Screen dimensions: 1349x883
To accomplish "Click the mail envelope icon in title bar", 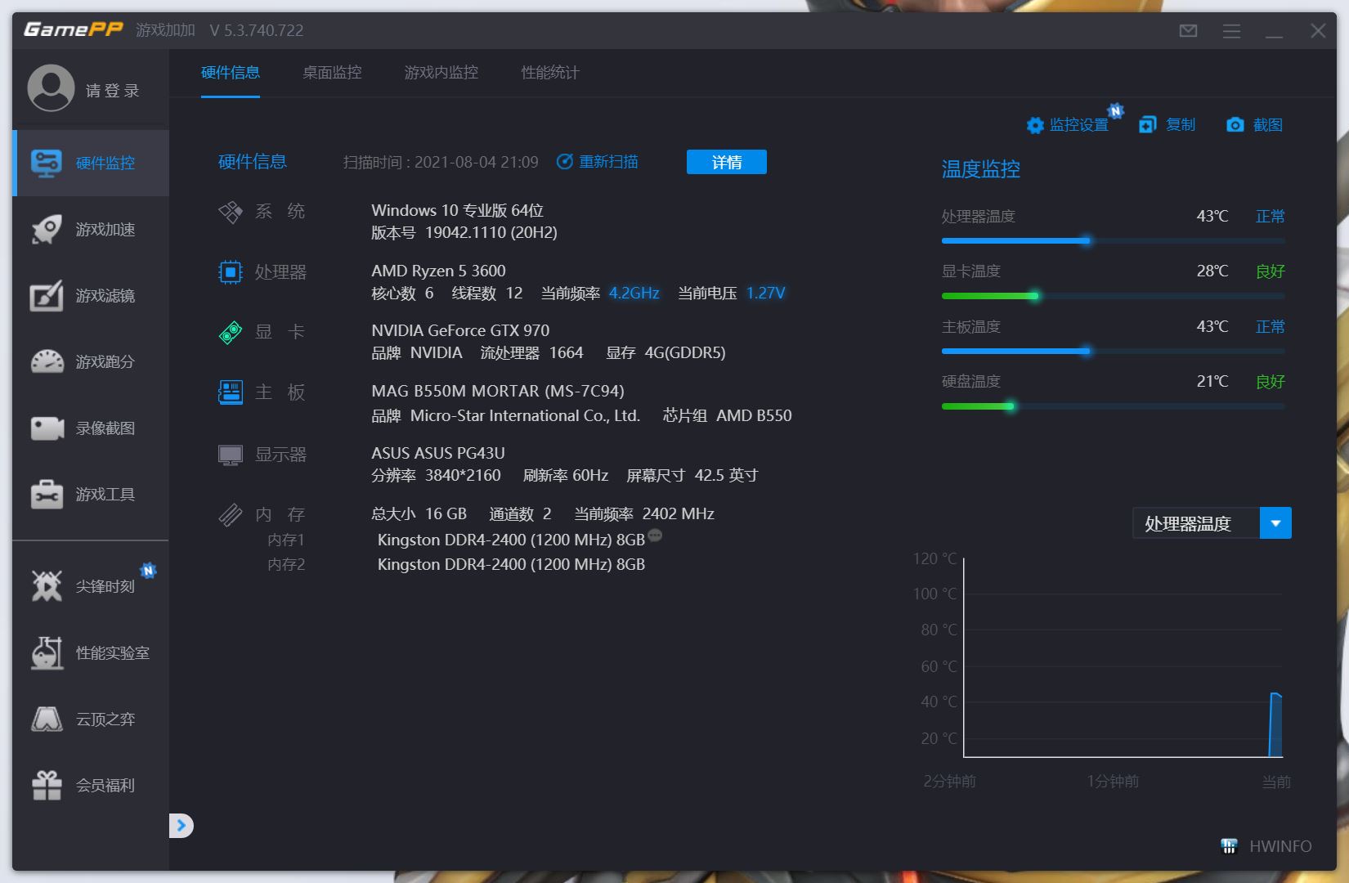I will [1189, 31].
